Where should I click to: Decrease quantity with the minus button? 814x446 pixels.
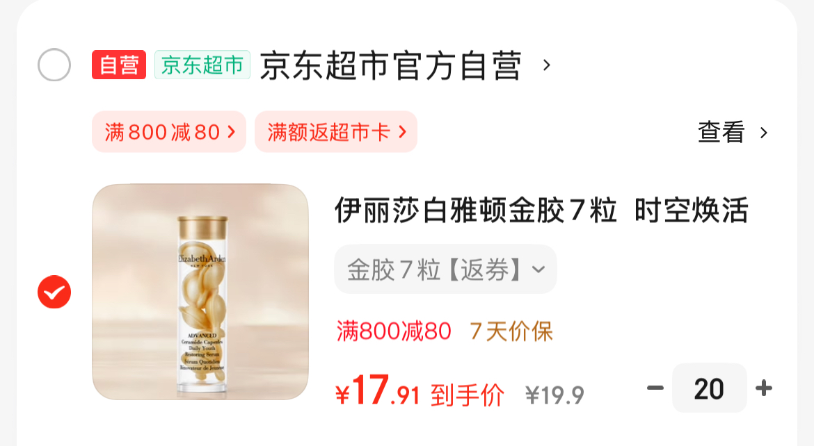tap(655, 388)
